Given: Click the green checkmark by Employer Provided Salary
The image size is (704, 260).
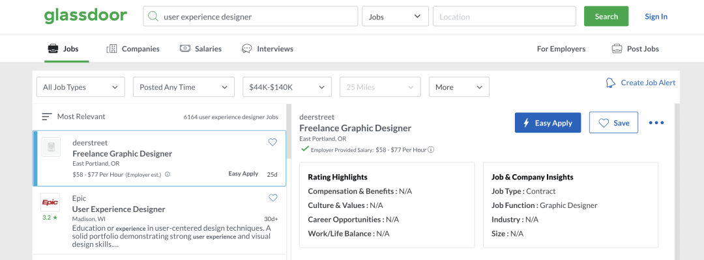Looking at the screenshot, I should point(305,149).
